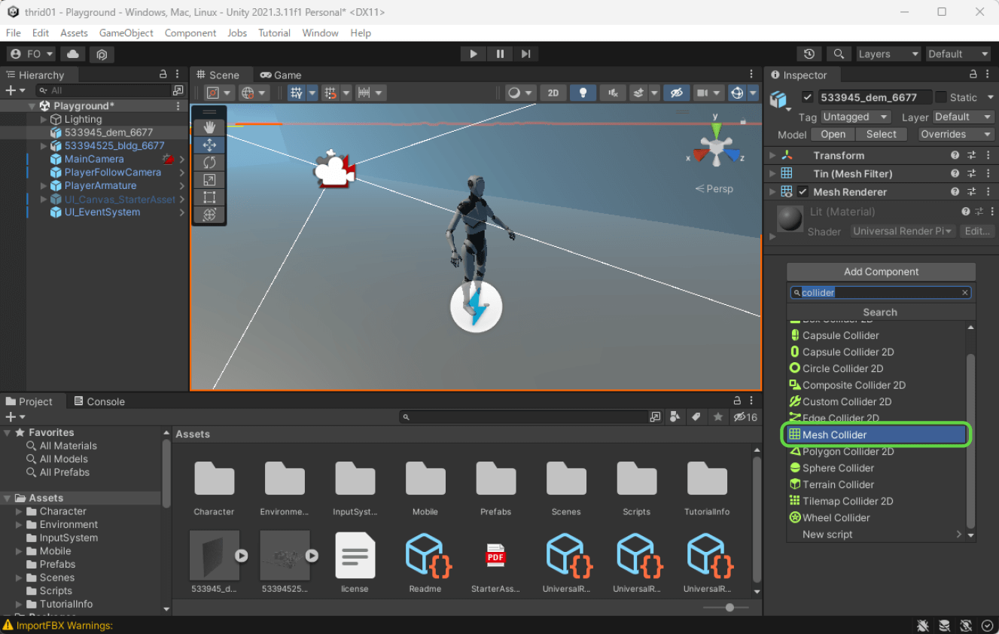Select the Hand view tool
Screen dimensions: 999x634
click(x=209, y=127)
